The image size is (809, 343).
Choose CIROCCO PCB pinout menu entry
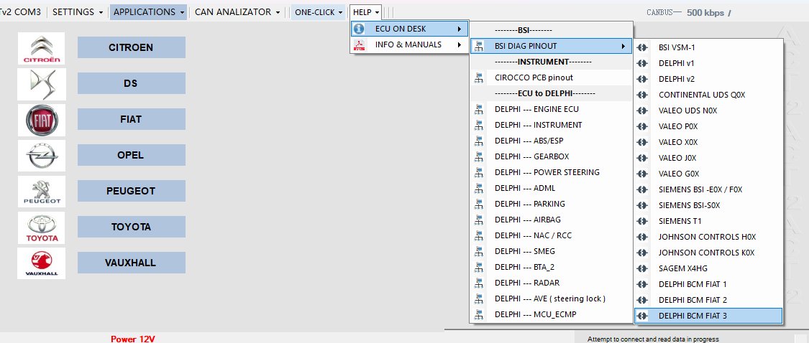tap(551, 77)
